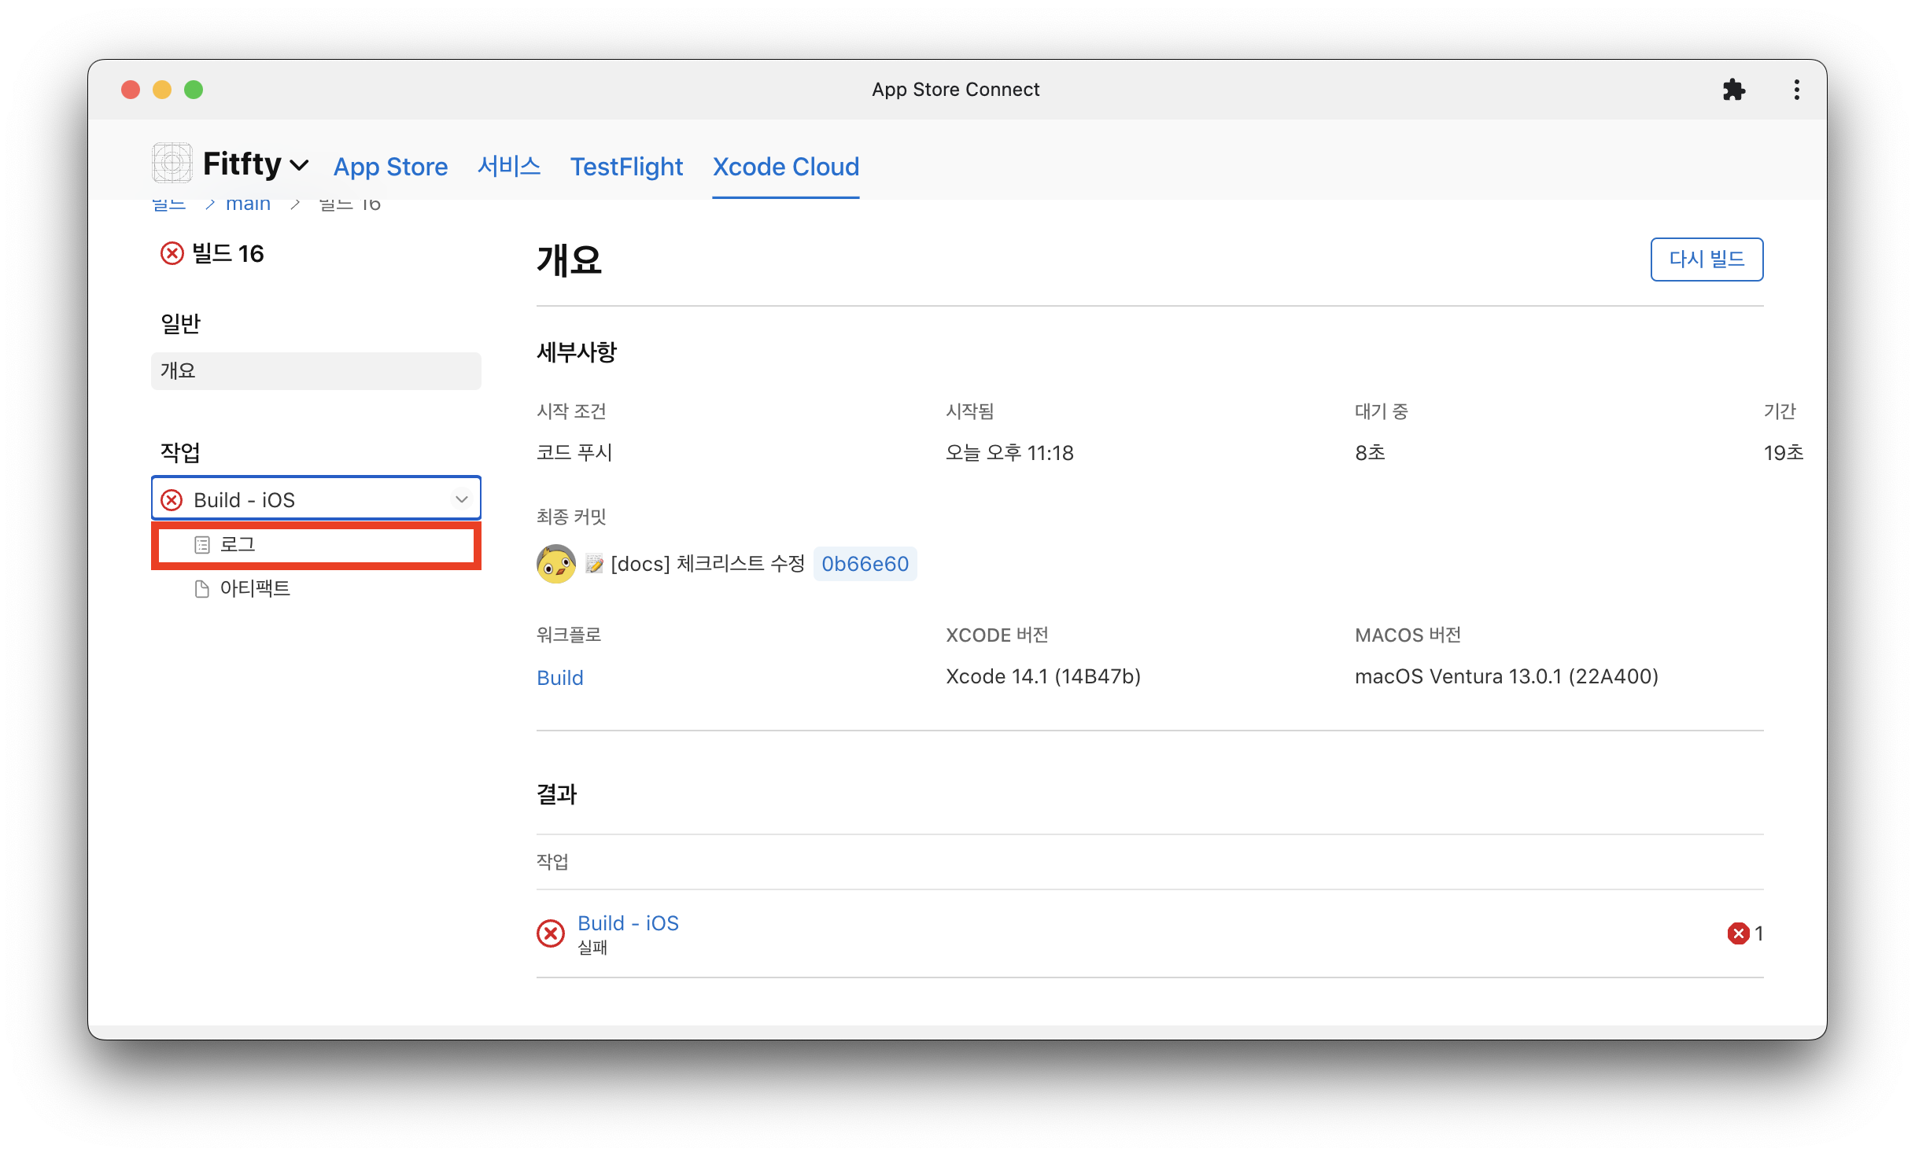Click the red error count badge

click(x=1738, y=933)
